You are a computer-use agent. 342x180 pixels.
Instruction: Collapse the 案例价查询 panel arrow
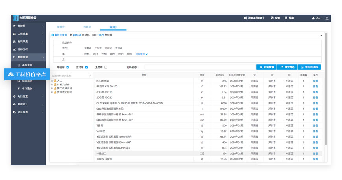(321, 35)
